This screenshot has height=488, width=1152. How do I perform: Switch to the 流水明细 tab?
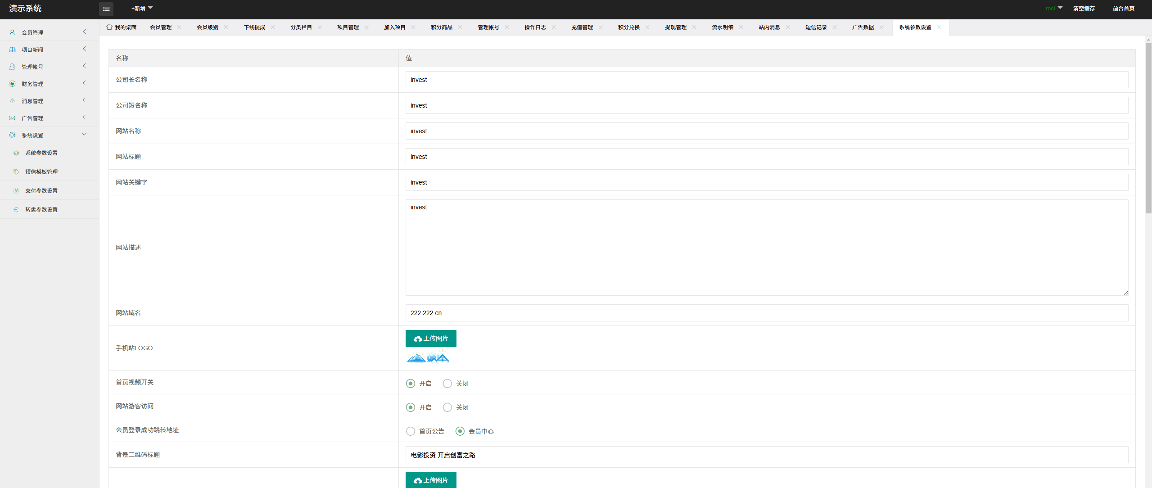click(x=723, y=27)
